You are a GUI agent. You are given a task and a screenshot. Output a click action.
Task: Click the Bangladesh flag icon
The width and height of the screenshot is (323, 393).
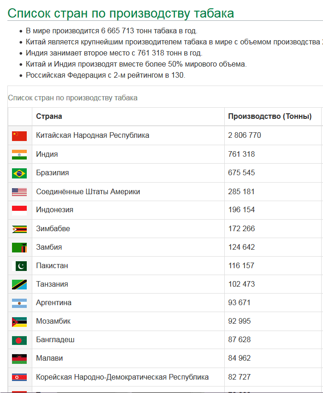19,340
